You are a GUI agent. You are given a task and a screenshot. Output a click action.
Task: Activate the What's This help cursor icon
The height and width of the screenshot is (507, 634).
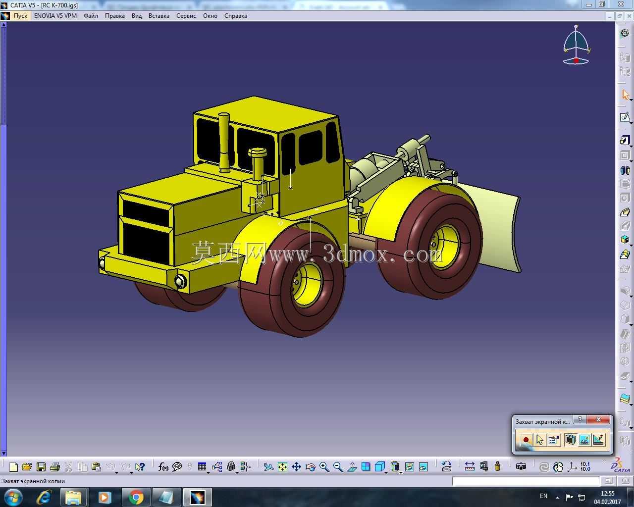tap(140, 466)
